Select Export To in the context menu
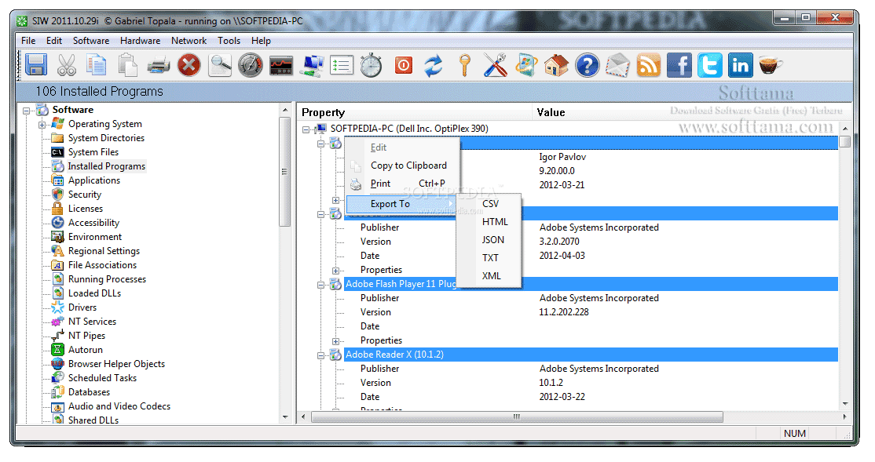The width and height of the screenshot is (875, 462). pyautogui.click(x=390, y=203)
